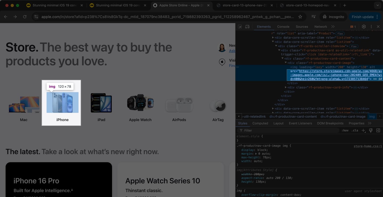Collapse the rf-productnav-card-content div node
The width and height of the screenshot is (383, 197).
click(282, 59)
